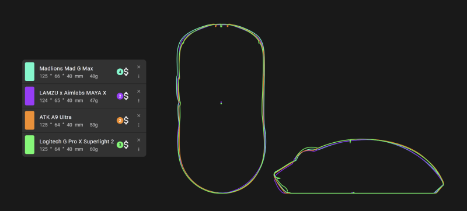Click the dollar price icon for Madlions Mad G Max
The width and height of the screenshot is (467, 211).
pos(126,72)
